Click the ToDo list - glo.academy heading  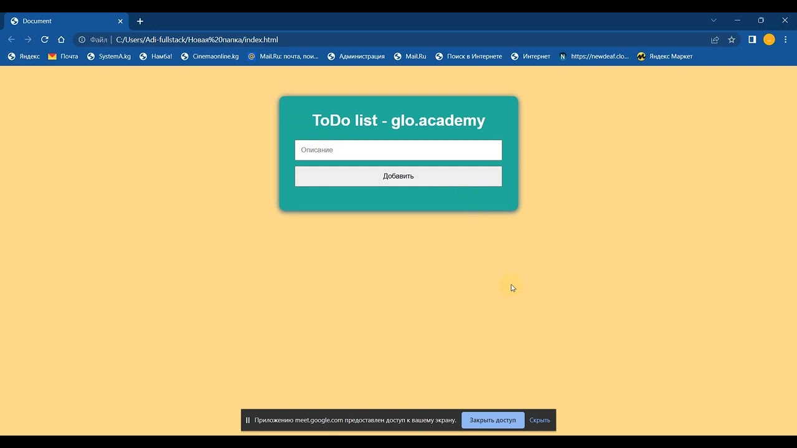click(398, 120)
